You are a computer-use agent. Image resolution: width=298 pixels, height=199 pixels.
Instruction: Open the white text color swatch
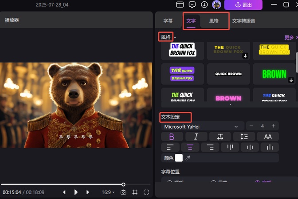pyautogui.click(x=179, y=158)
